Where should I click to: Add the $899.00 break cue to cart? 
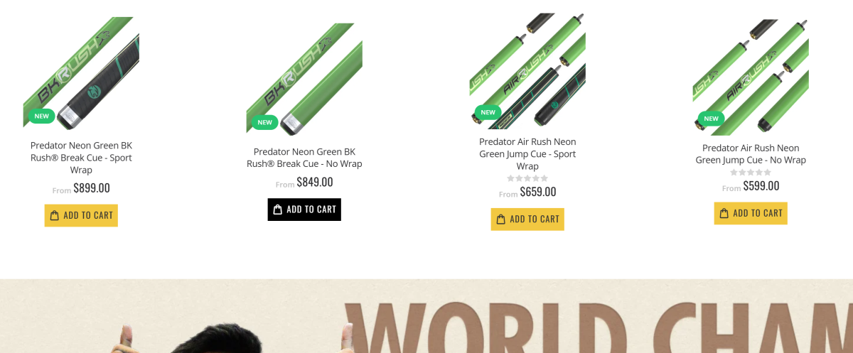point(81,215)
